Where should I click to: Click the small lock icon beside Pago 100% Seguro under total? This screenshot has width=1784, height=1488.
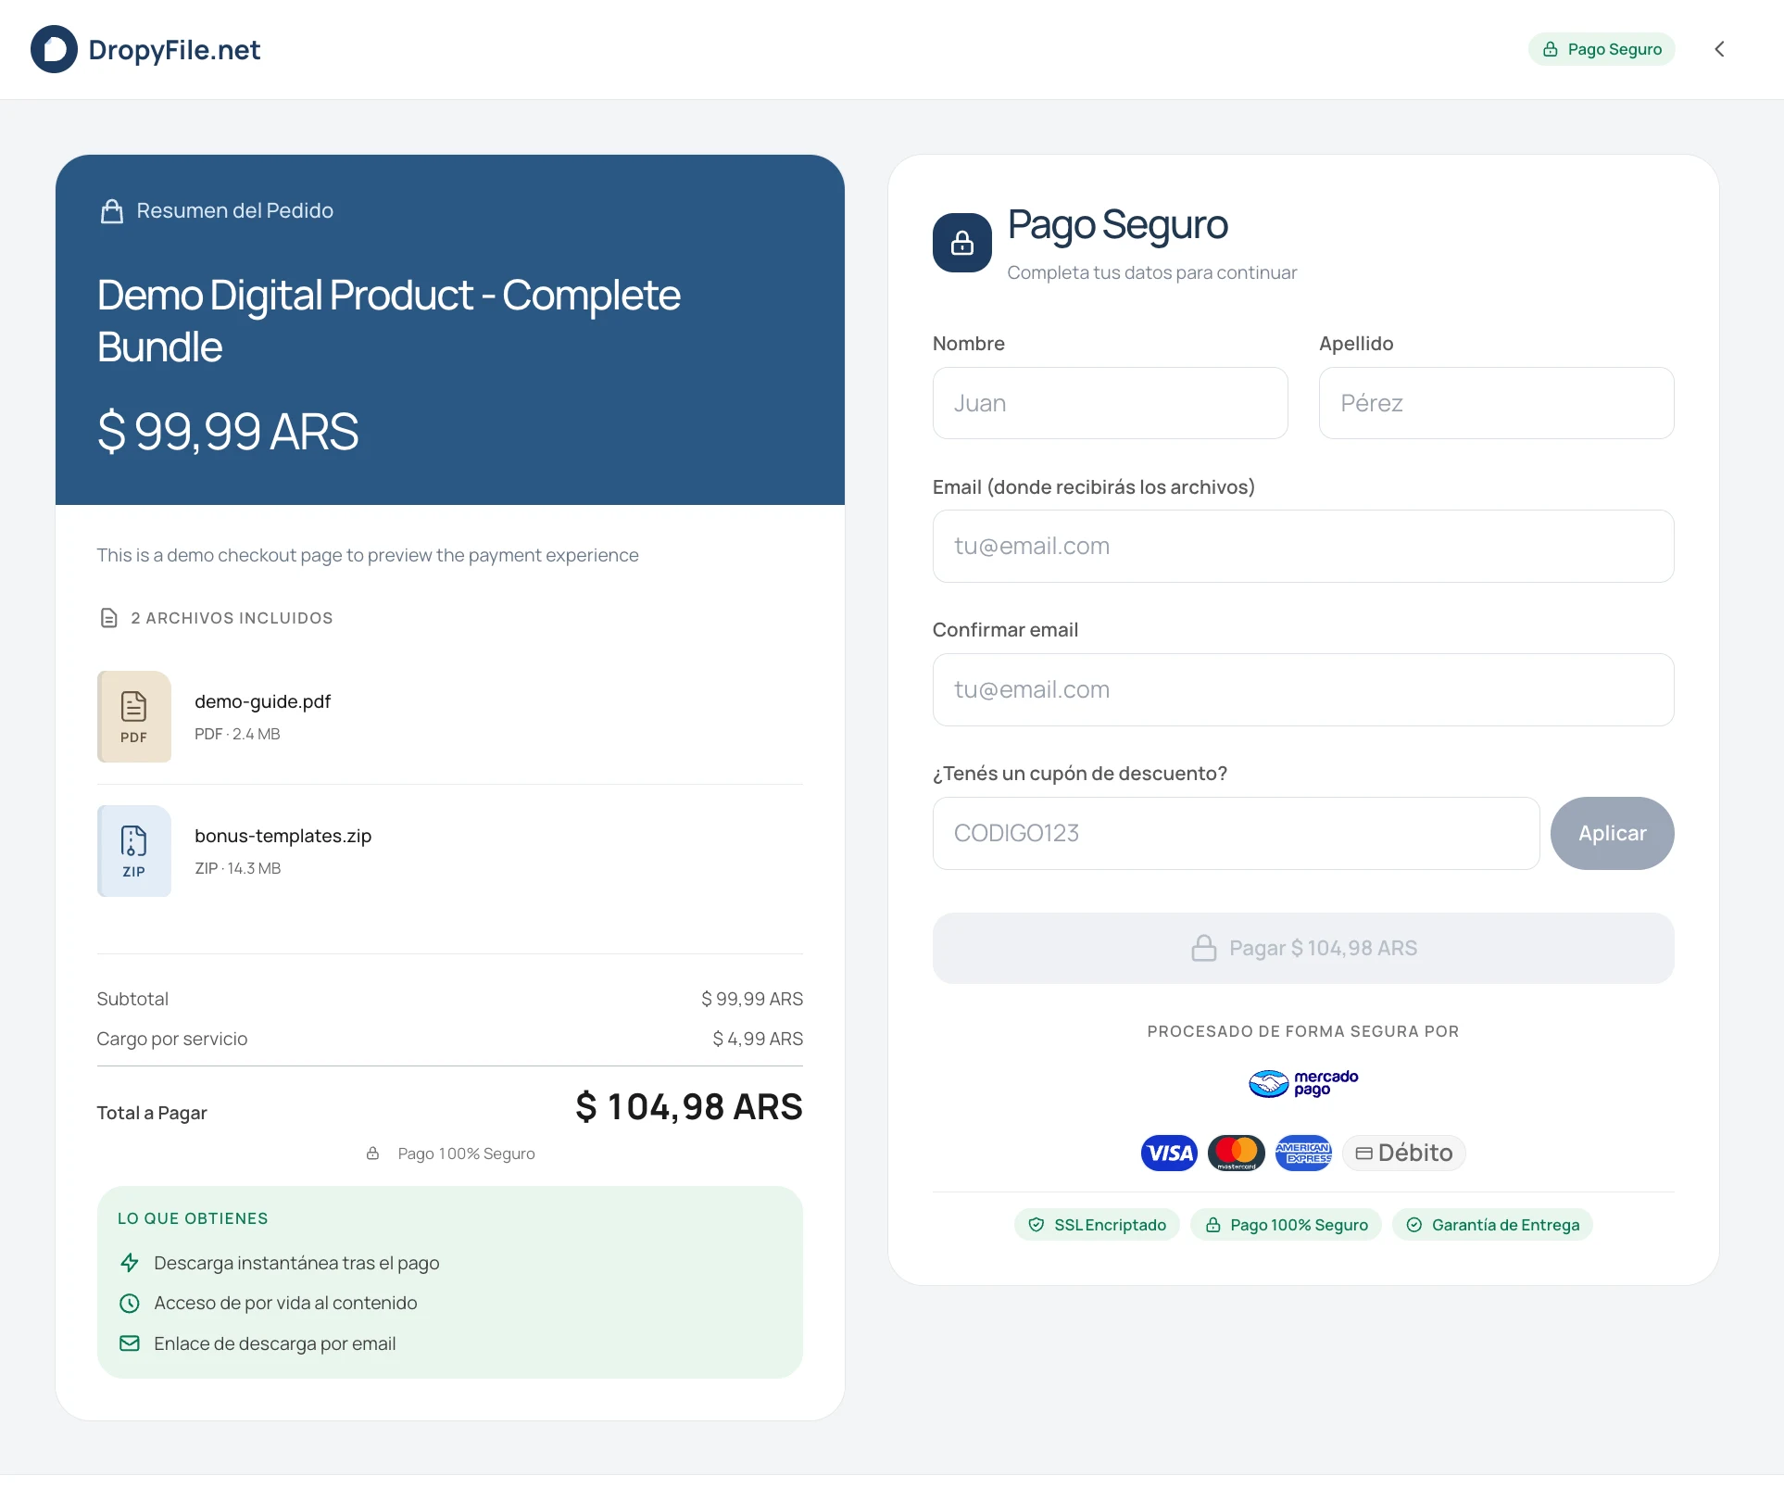coord(372,1154)
